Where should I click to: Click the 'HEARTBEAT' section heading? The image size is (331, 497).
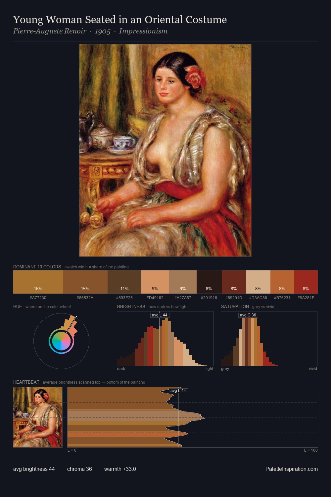(x=26, y=382)
